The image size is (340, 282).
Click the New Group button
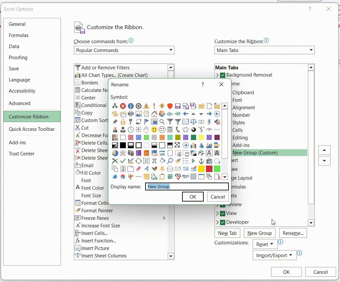[x=260, y=233]
